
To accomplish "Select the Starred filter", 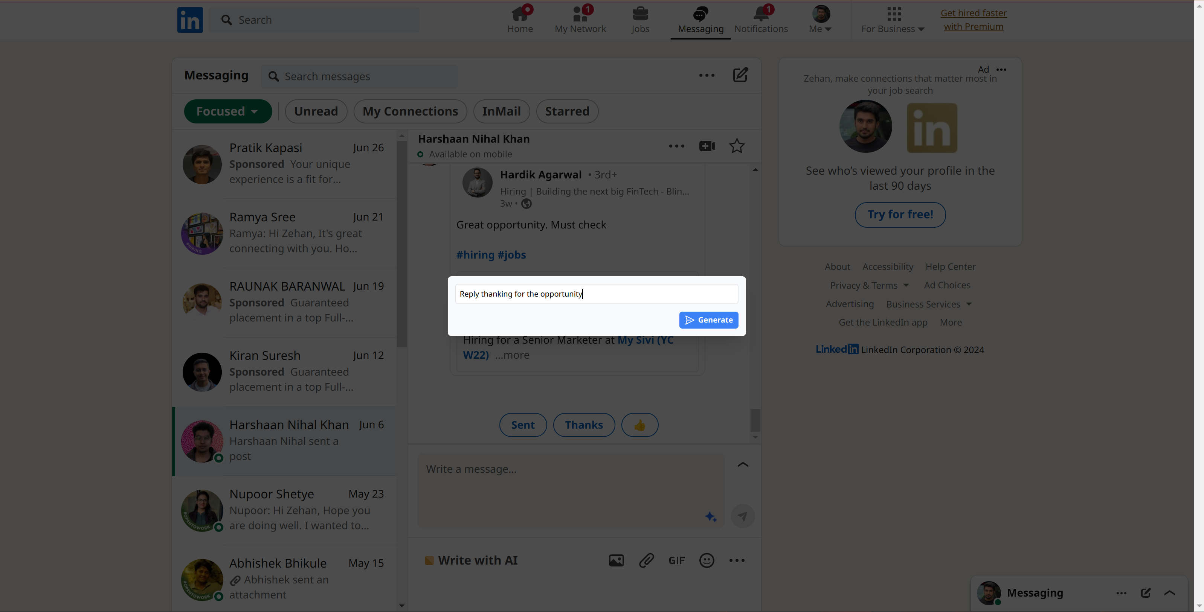I will click(x=567, y=111).
